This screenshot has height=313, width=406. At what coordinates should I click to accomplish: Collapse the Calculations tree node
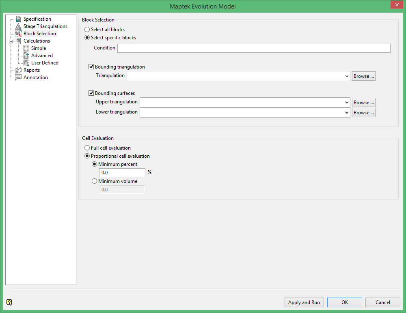click(11, 41)
